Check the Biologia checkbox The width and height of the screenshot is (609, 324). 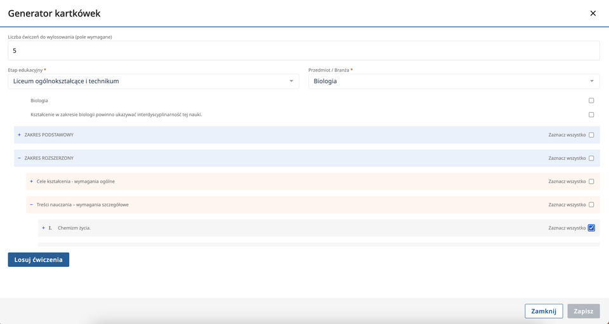(591, 101)
